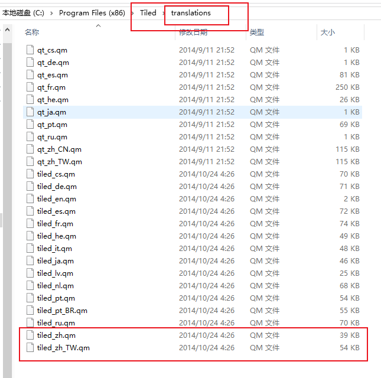Image resolution: width=381 pixels, height=378 pixels.
Task: Click the file icon of qt_es.qm
Action: click(30, 74)
